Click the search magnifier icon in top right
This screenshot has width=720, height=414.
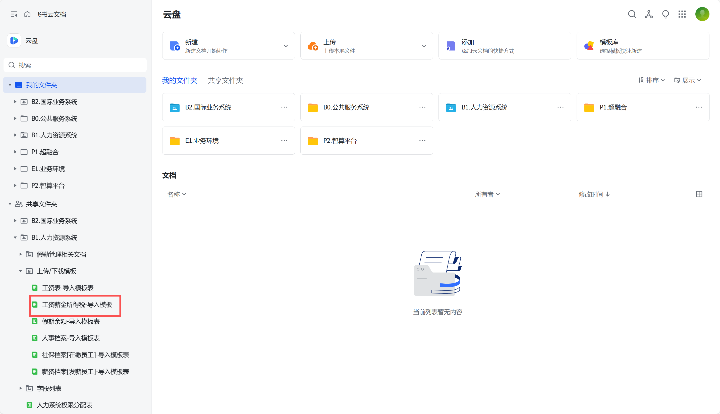point(632,14)
